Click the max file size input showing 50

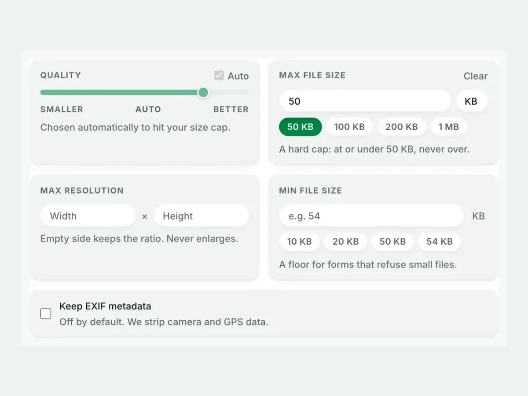[365, 101]
